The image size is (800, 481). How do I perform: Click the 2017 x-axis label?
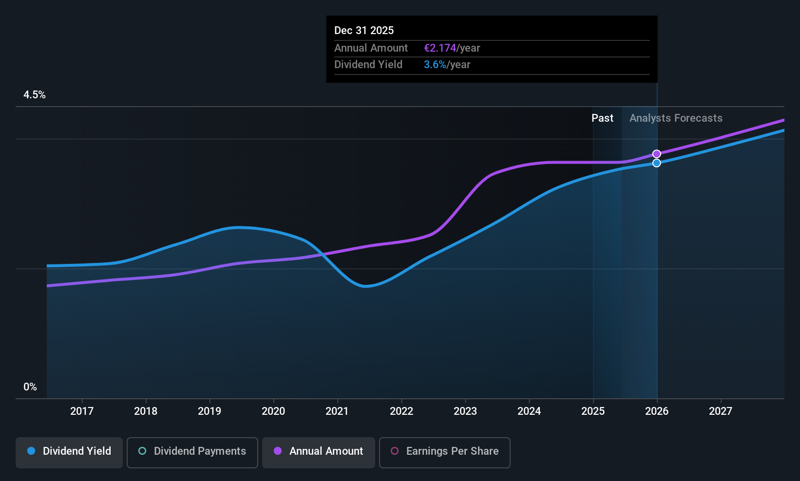(x=82, y=411)
